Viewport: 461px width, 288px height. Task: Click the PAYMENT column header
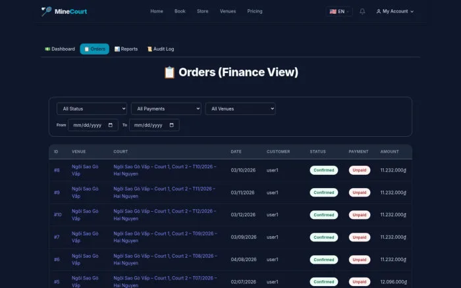pyautogui.click(x=358, y=152)
